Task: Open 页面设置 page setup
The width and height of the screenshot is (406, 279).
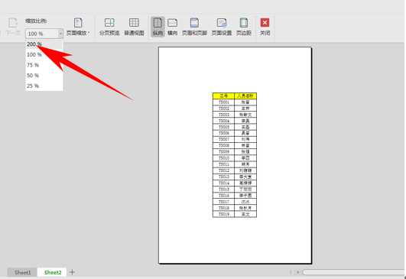Action: 222,27
